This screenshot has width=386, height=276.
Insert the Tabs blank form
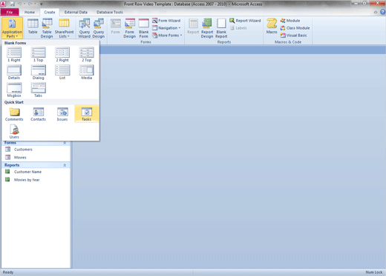click(x=39, y=90)
